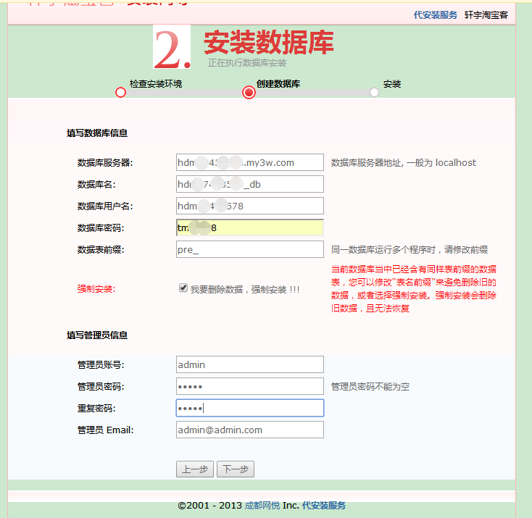Click the 数据库名 input field
532x518 pixels.
pos(249,184)
